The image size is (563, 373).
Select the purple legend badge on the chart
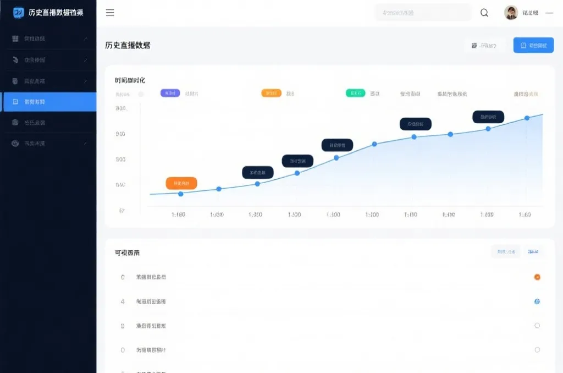169,93
